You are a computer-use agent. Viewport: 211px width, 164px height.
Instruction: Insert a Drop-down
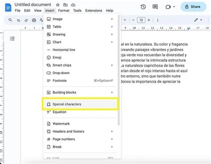coord(80,73)
